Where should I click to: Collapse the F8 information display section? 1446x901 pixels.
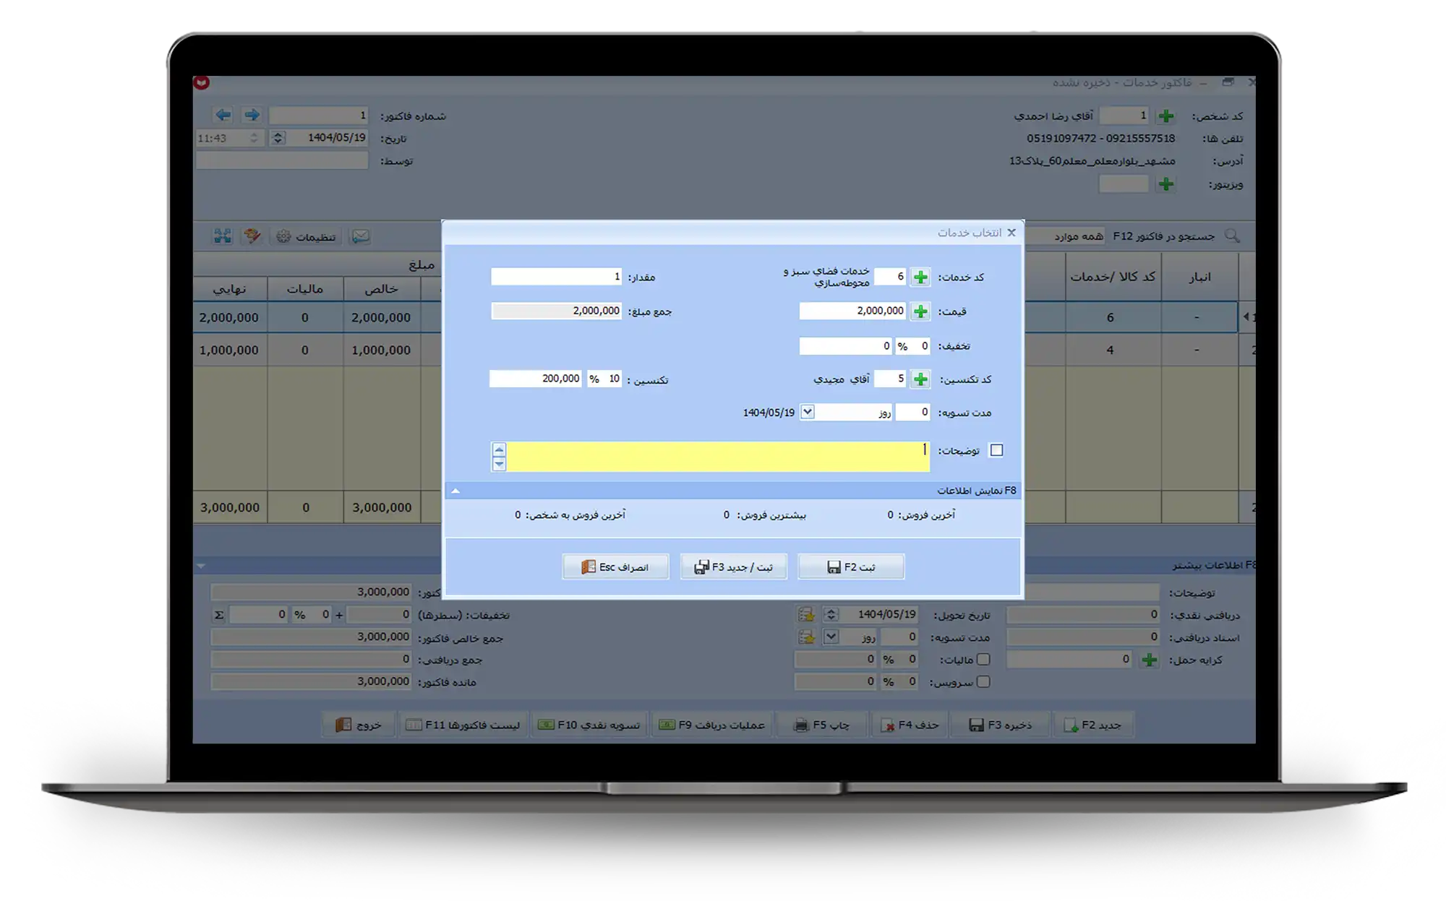455,491
